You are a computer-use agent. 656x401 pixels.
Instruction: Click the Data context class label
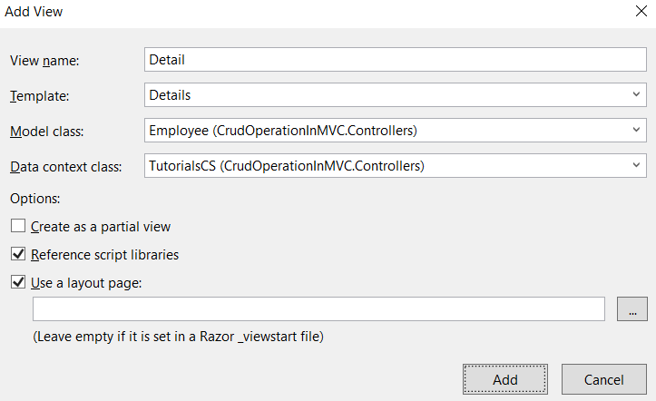(66, 167)
